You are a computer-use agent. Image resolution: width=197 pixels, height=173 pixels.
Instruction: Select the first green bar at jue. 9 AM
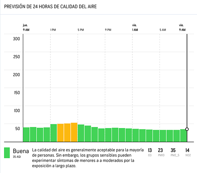(x=26, y=134)
